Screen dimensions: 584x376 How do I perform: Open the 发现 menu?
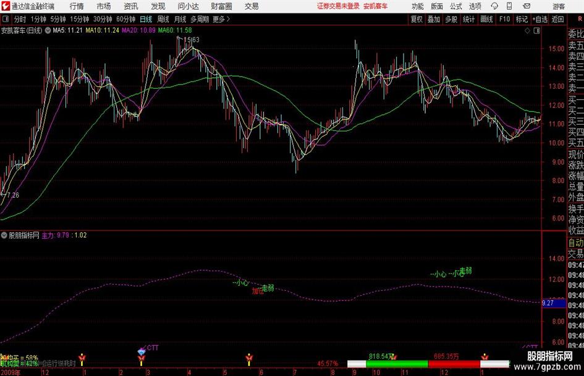158,6
